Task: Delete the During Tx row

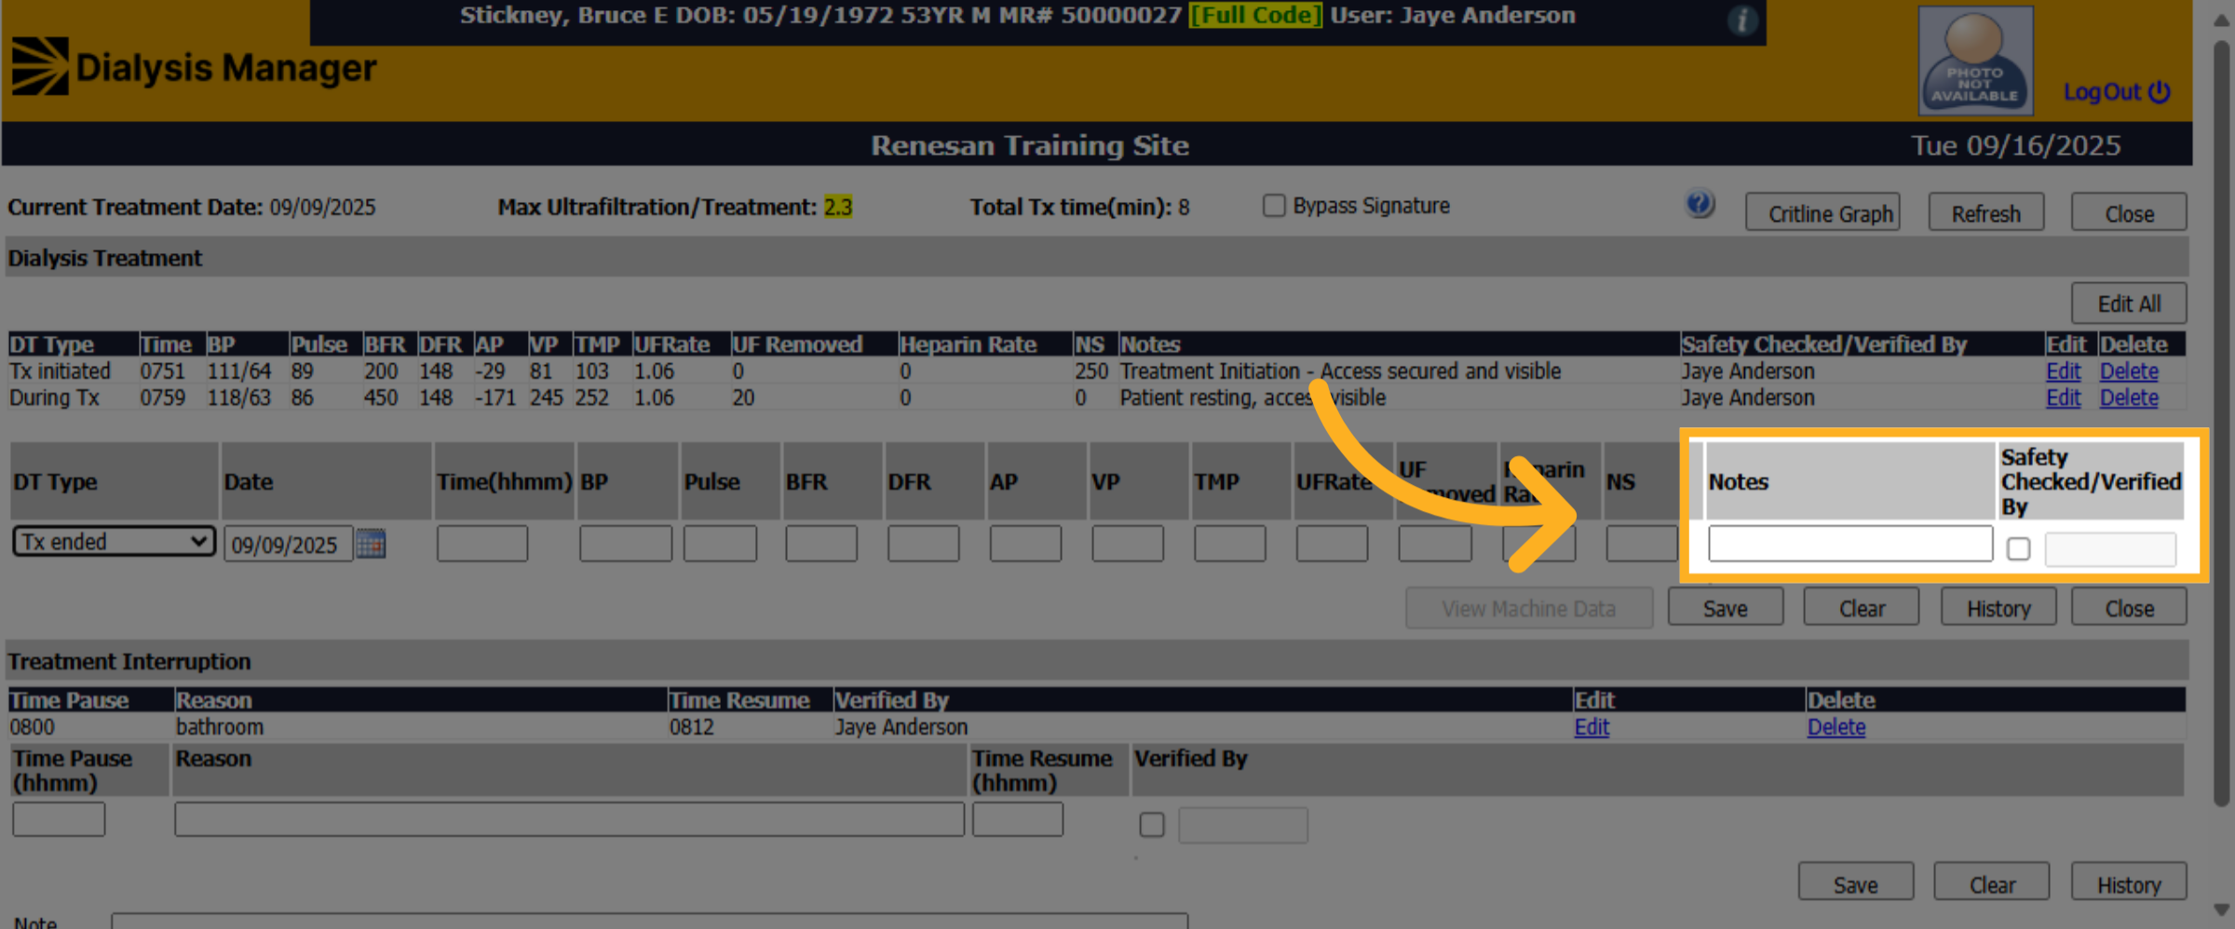Action: (2129, 397)
